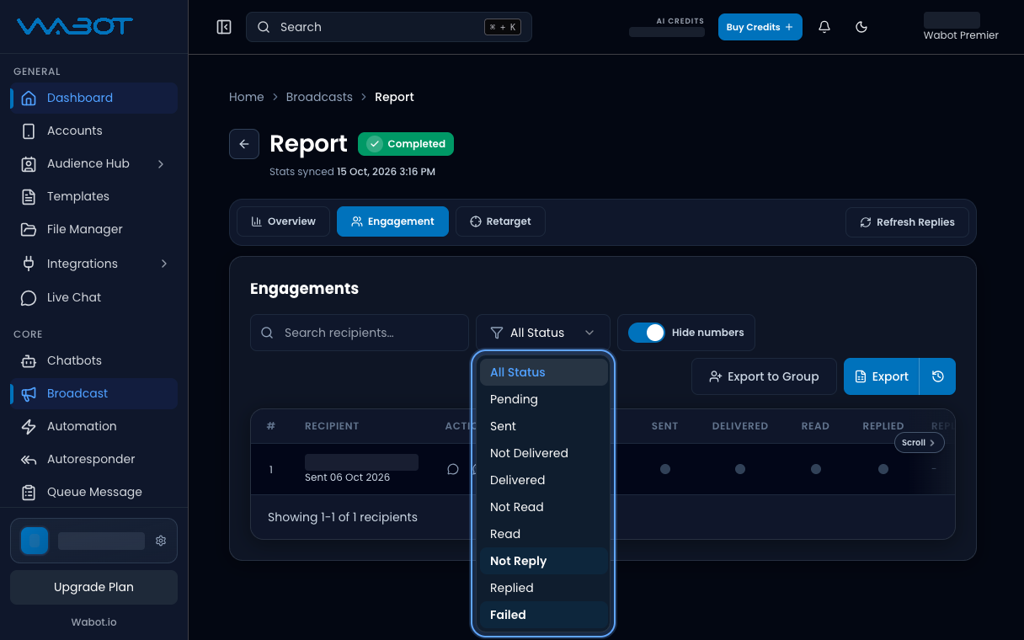The height and width of the screenshot is (640, 1024).
Task: Click the blue Export button
Action: [x=882, y=376]
